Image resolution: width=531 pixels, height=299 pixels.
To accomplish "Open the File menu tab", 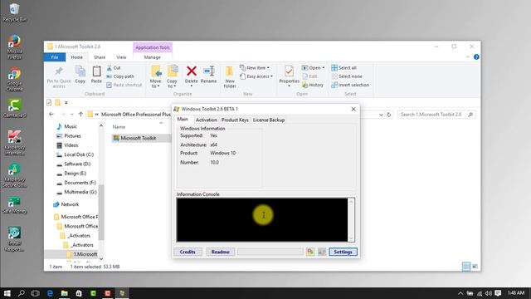I will (x=55, y=57).
